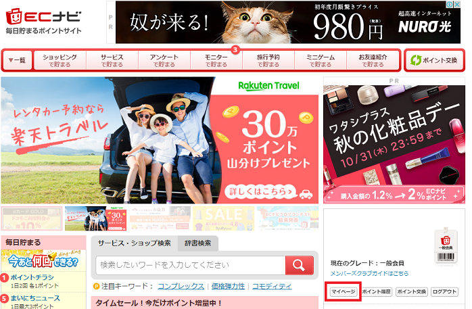Click the ECナビ logo
Image resolution: width=472 pixels, height=309 pixels.
44,21
